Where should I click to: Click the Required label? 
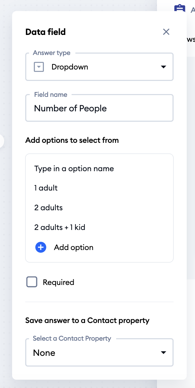[58, 282]
